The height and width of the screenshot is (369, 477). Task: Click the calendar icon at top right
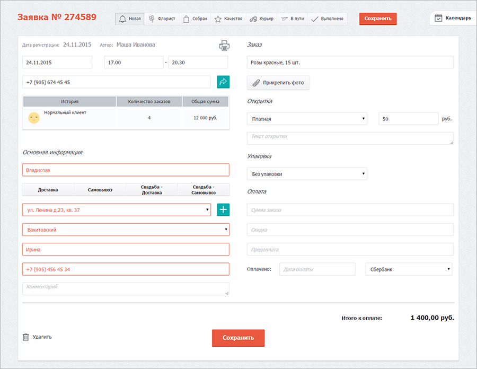tap(438, 18)
